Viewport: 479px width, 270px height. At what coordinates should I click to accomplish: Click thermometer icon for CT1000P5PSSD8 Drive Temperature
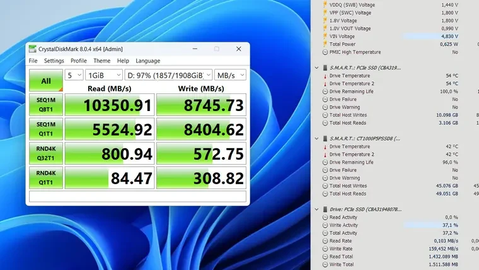tap(325, 147)
